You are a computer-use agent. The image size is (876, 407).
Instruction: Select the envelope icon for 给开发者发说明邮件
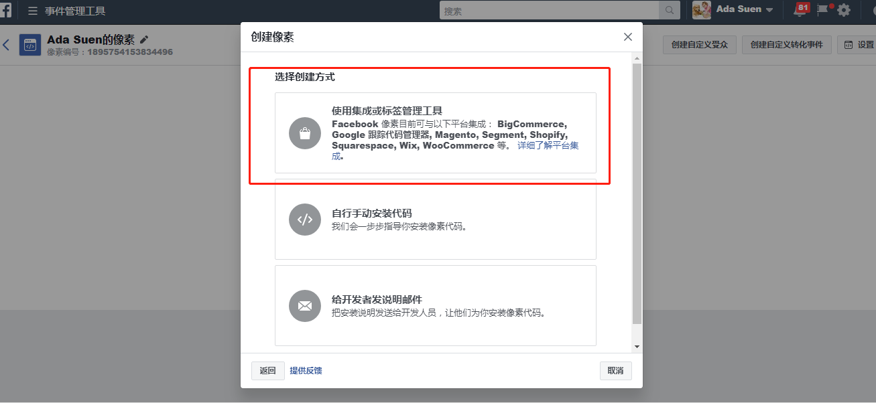pyautogui.click(x=305, y=306)
